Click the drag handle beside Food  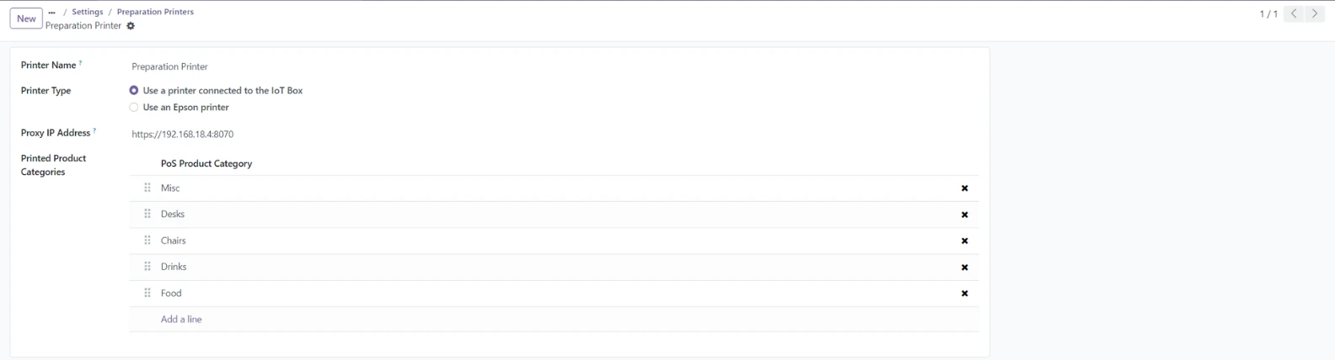coord(147,293)
